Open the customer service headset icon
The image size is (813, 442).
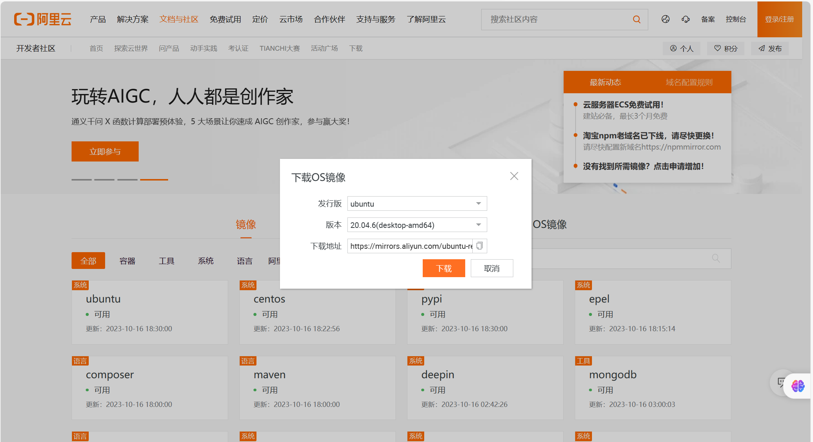(x=686, y=19)
